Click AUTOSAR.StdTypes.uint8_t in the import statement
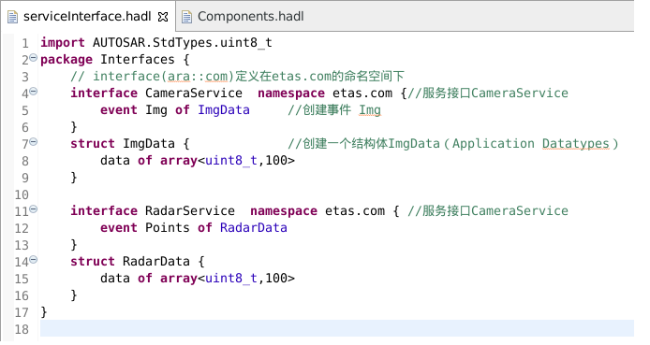The image size is (650, 345). (183, 43)
